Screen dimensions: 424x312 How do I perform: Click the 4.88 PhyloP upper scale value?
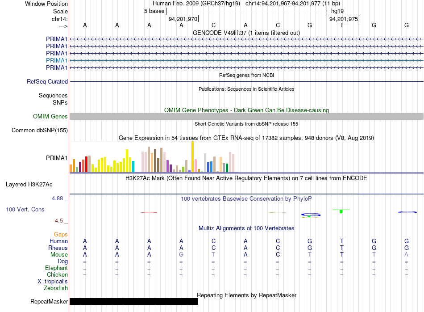coord(58,198)
